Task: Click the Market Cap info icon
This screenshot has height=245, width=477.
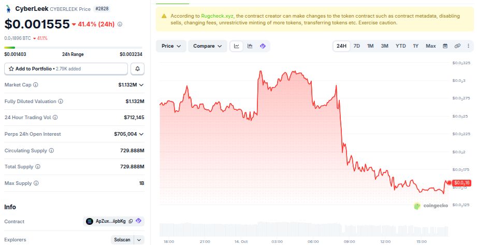Action: 36,85
